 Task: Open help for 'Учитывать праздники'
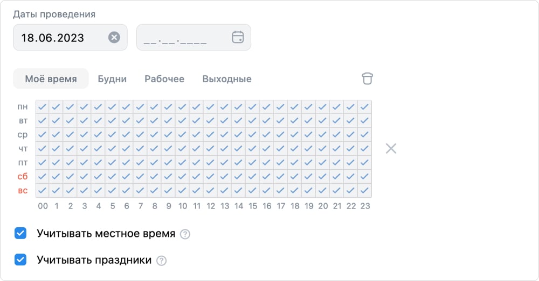click(161, 261)
